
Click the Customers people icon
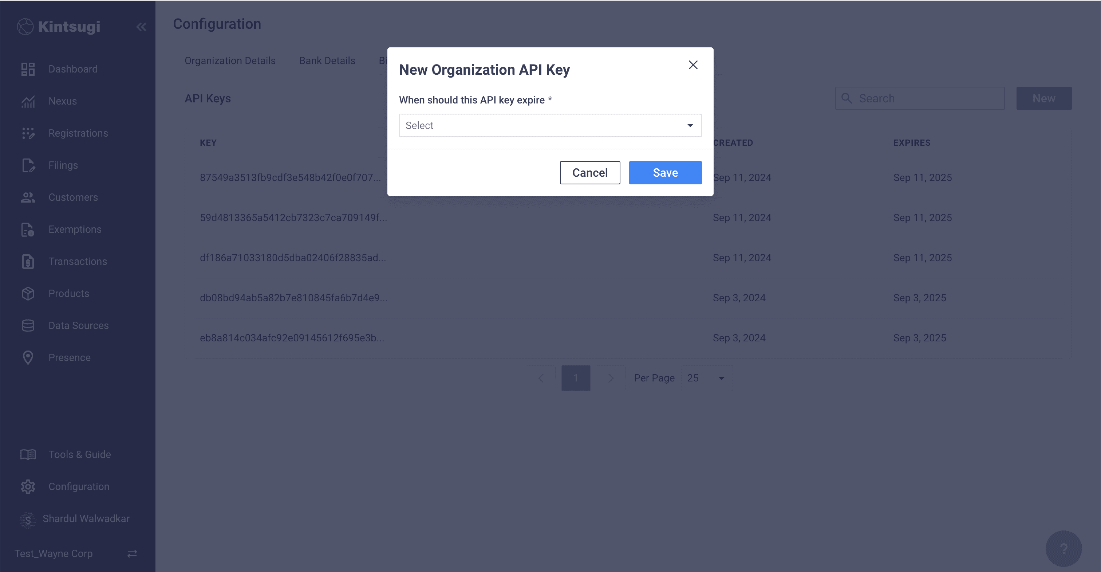tap(28, 197)
